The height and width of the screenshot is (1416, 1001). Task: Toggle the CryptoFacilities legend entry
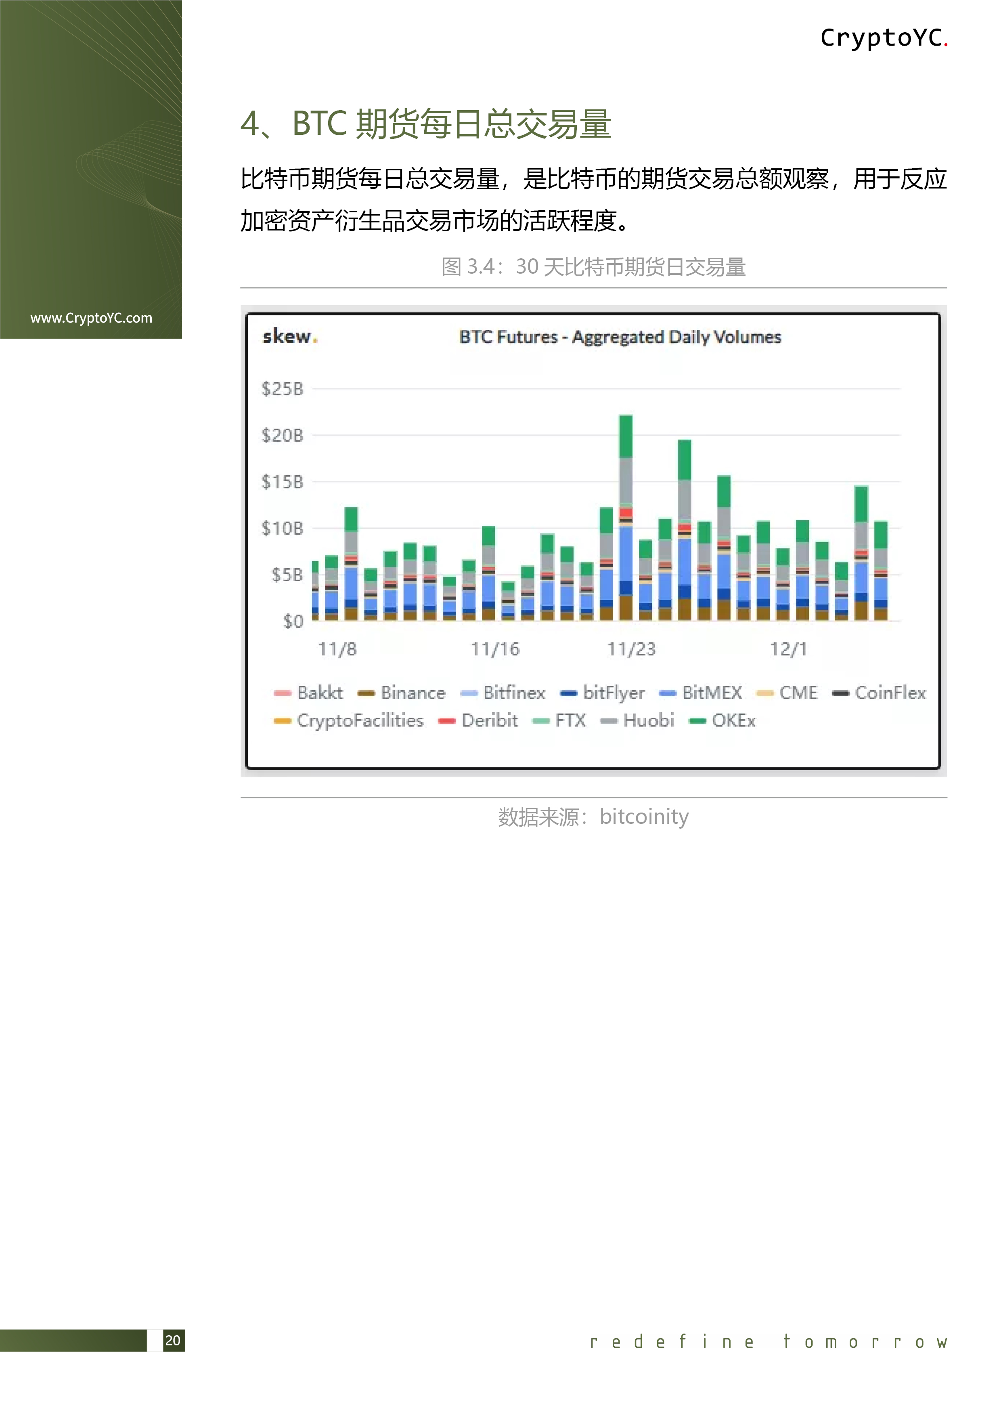coord(348,721)
